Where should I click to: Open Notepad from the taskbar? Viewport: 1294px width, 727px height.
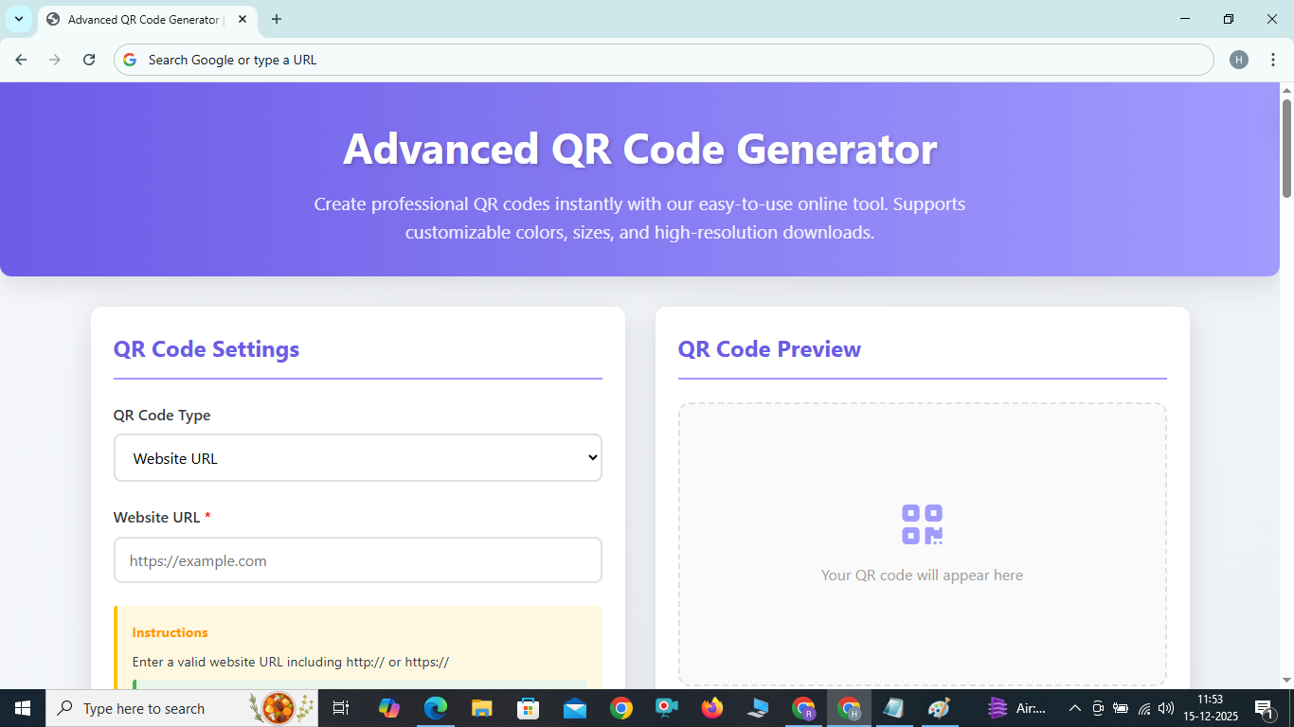click(894, 707)
